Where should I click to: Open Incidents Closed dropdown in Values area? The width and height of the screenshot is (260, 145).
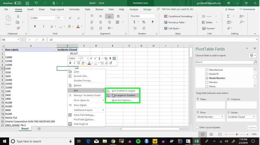254,117
